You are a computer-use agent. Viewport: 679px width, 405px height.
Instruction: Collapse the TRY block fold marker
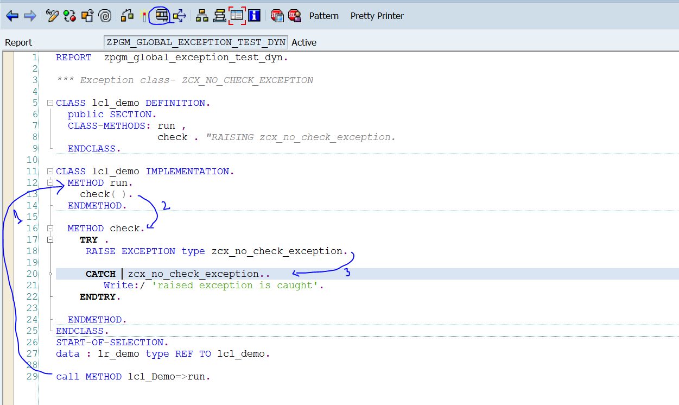pyautogui.click(x=49, y=239)
